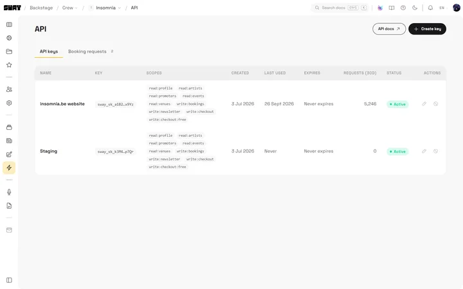Expand the Insomnia breadcrumb dropdown
The image size is (463, 289).
tap(105, 8)
